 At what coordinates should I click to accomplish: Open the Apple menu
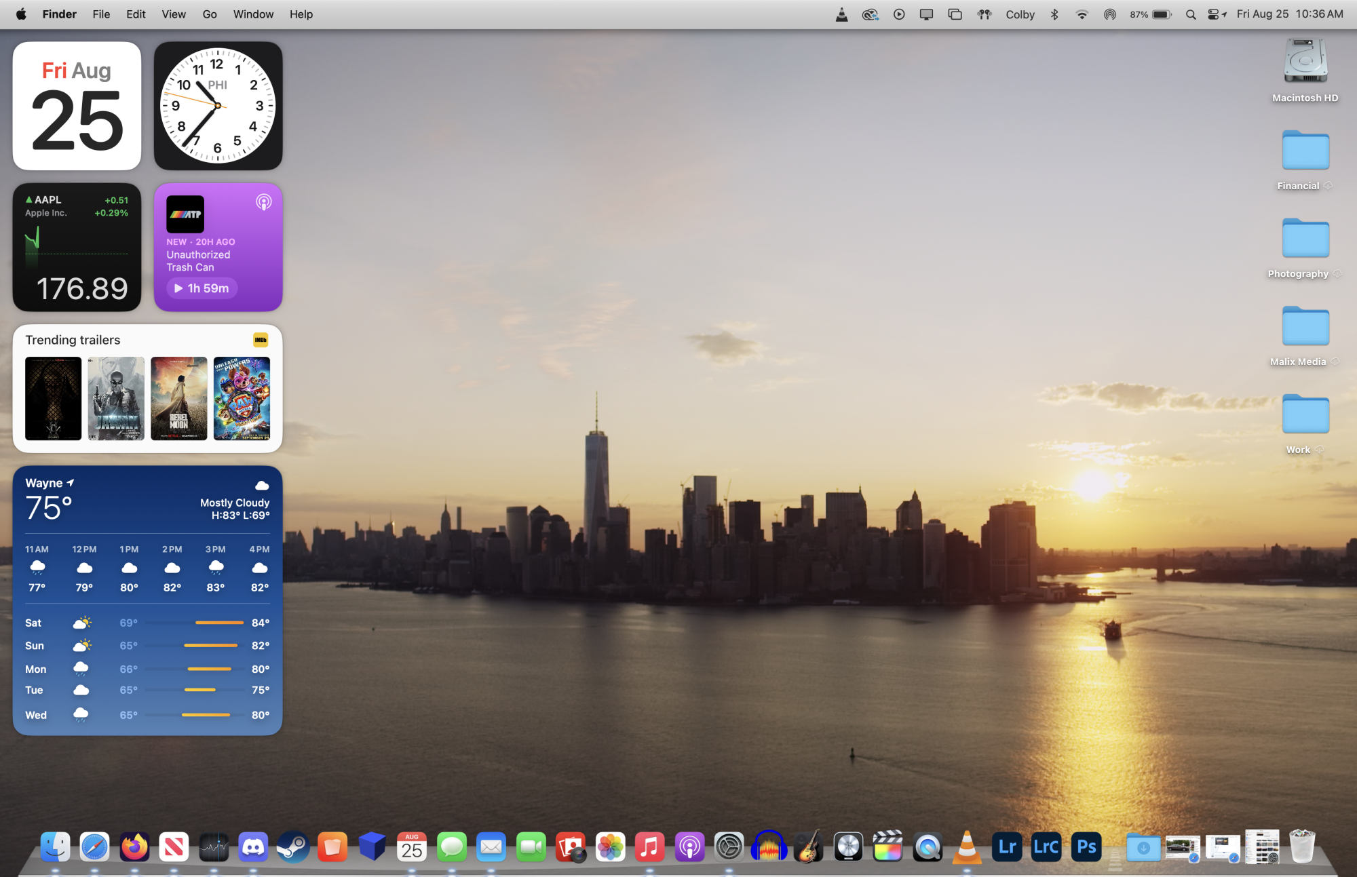point(21,14)
